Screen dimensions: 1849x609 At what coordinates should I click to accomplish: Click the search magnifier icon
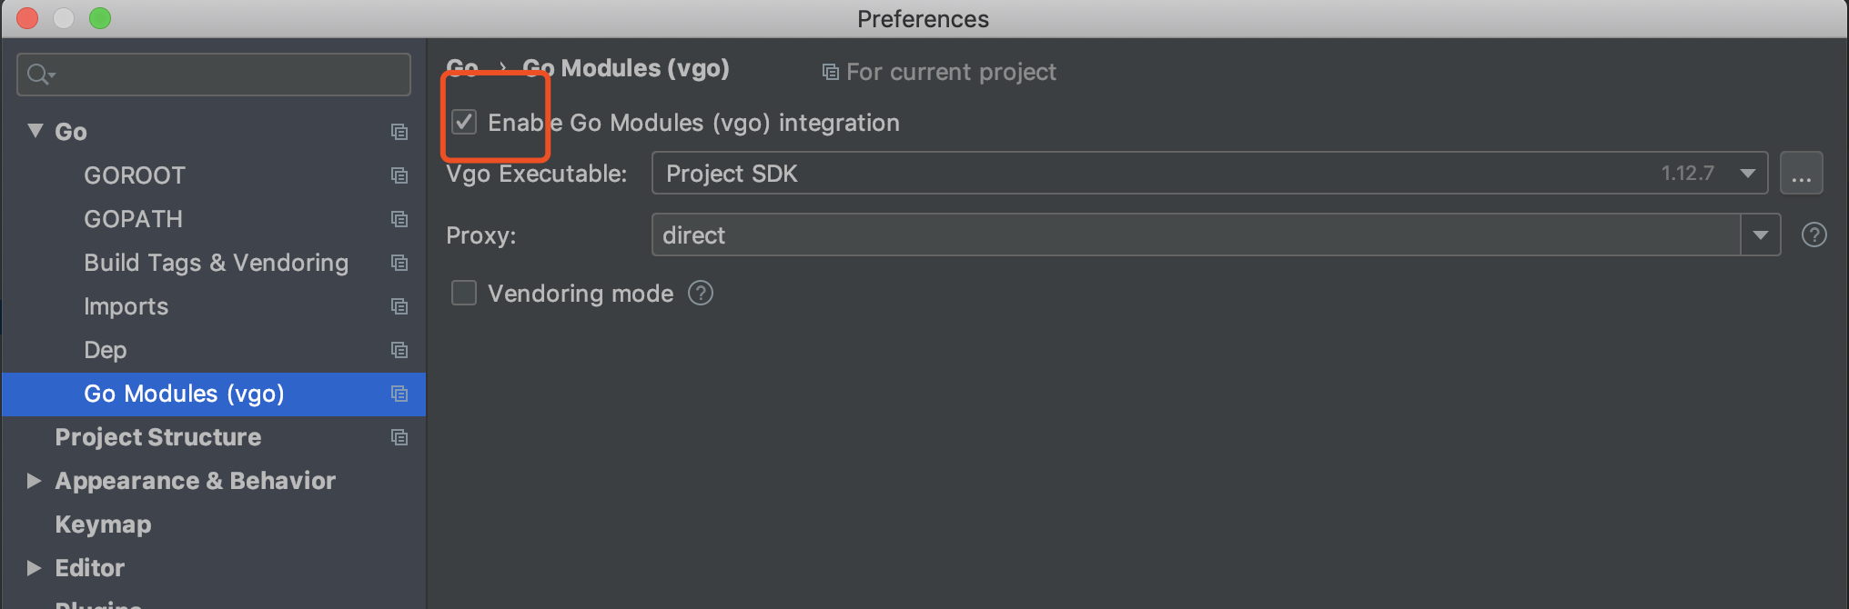pos(39,75)
